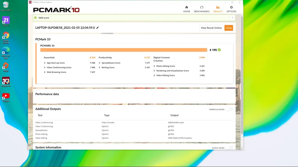298x167 pixels.
Task: Click the Essentials score 8 230
Action: (92, 58)
